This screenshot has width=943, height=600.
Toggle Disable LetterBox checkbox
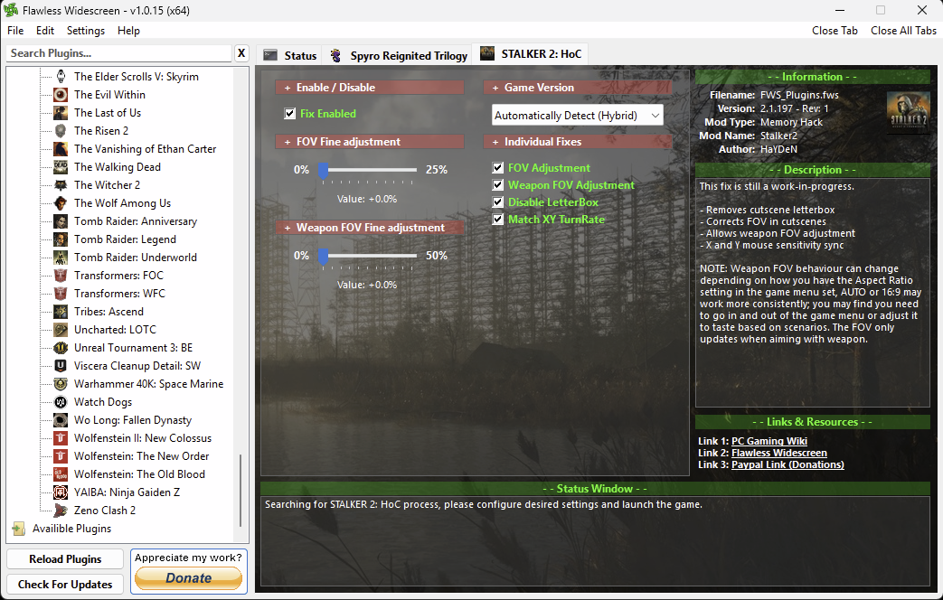point(498,202)
